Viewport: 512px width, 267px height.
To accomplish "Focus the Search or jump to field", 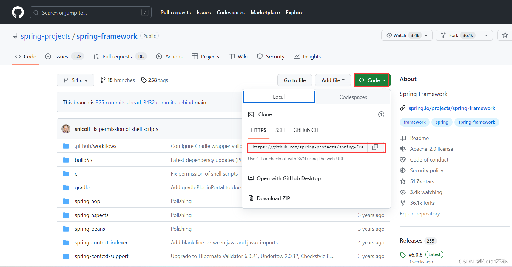I will [x=91, y=13].
